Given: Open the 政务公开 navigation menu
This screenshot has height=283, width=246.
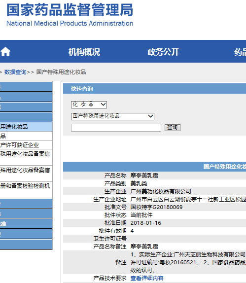Looking at the screenshot, I should pyautogui.click(x=163, y=52).
